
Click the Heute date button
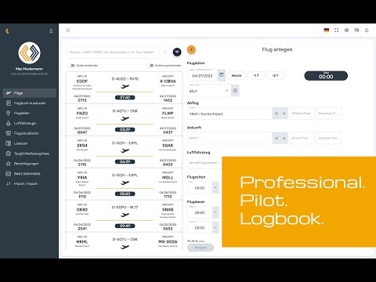point(237,75)
